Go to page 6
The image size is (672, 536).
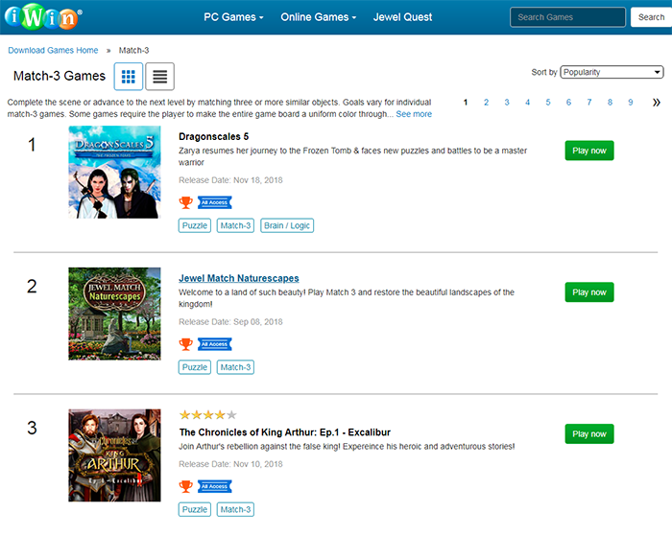pyautogui.click(x=568, y=103)
